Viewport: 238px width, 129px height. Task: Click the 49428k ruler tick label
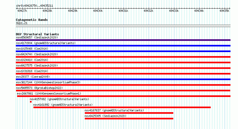(47, 11)
